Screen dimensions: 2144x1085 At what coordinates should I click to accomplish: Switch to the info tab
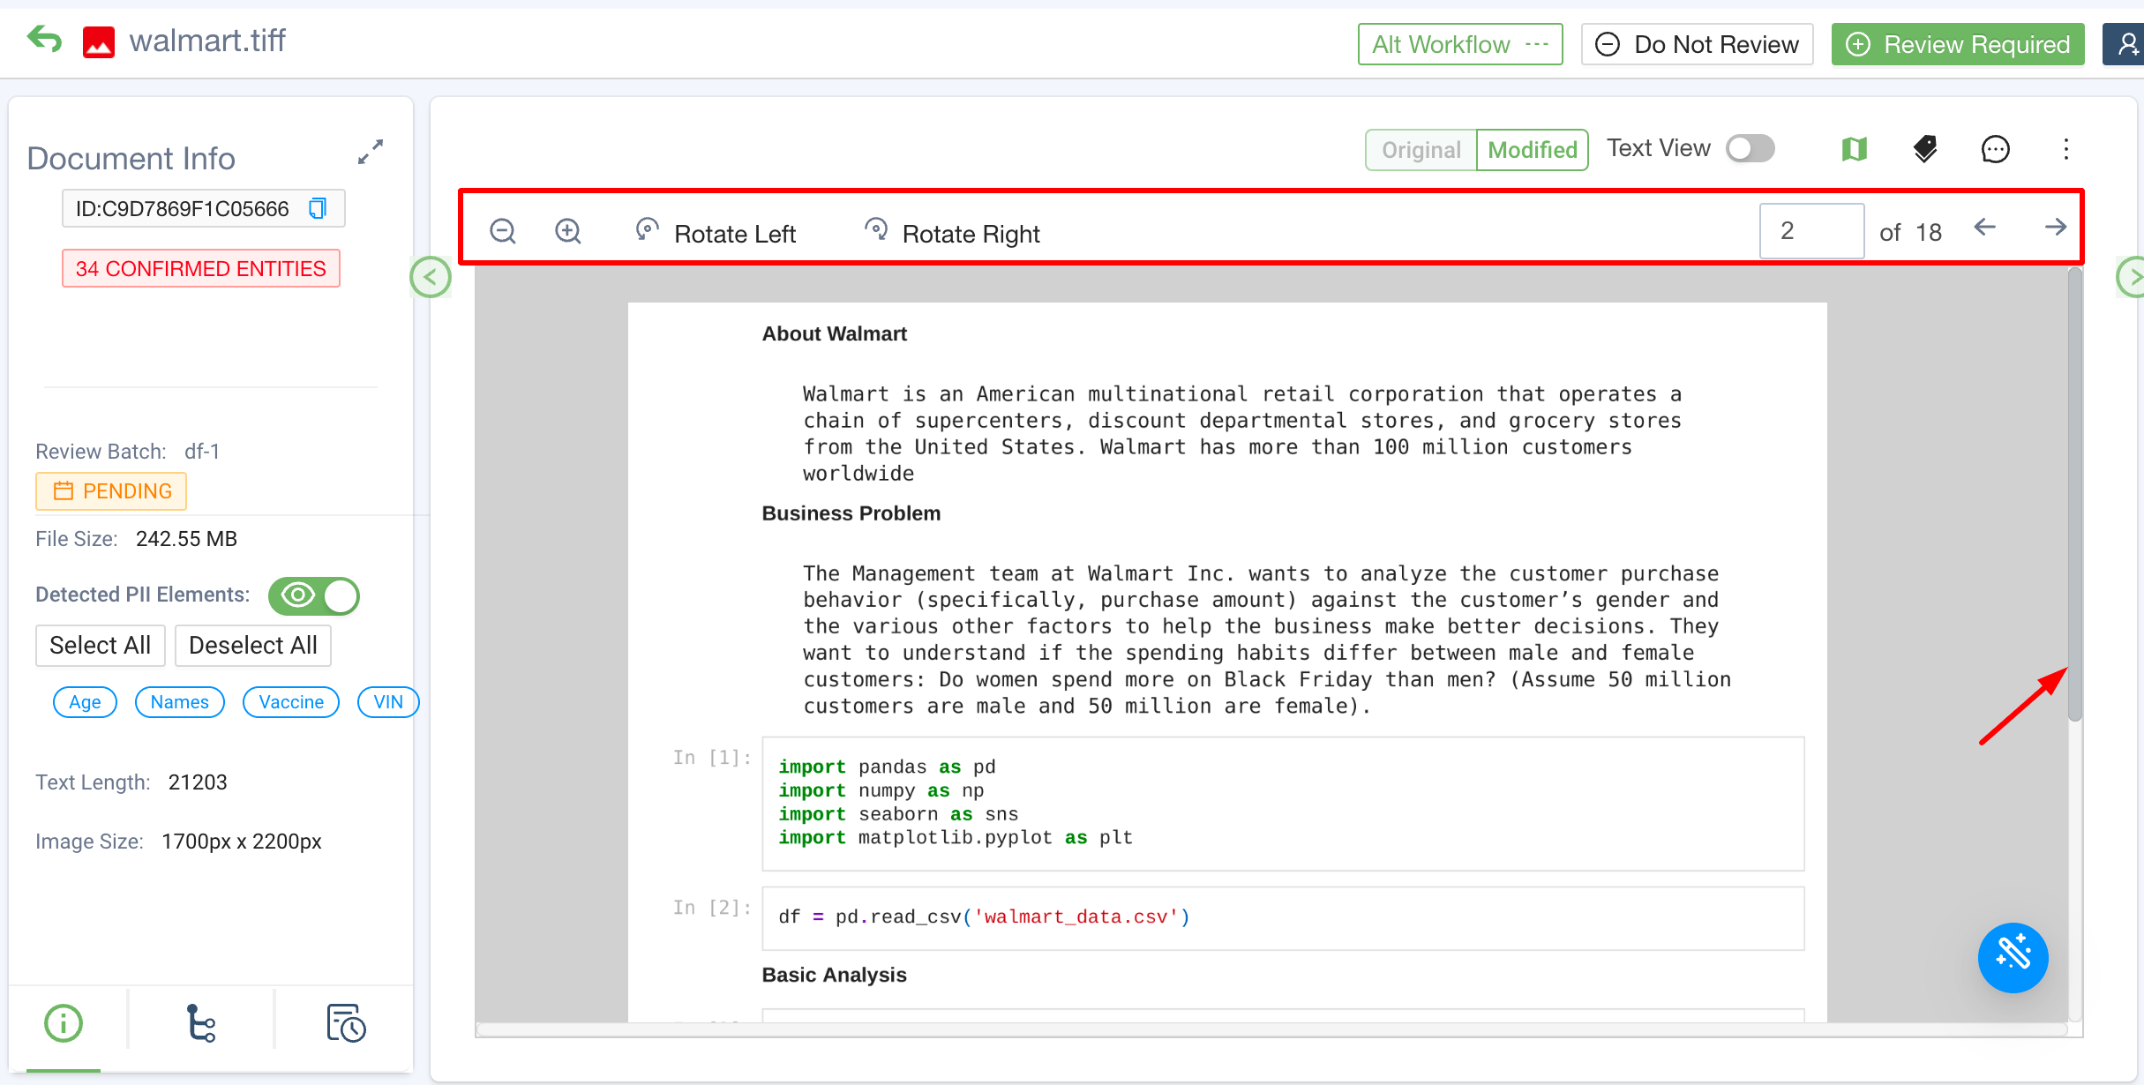pos(64,1023)
